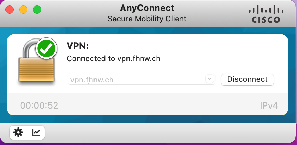297x145 pixels.
Task: Click the "Secure Mobility Client" subtitle
Action: coord(147,19)
